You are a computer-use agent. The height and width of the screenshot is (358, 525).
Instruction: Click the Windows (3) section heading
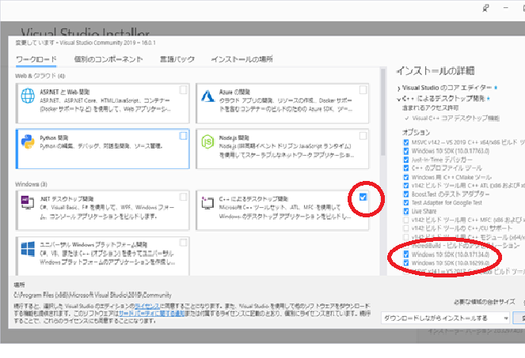[31, 184]
